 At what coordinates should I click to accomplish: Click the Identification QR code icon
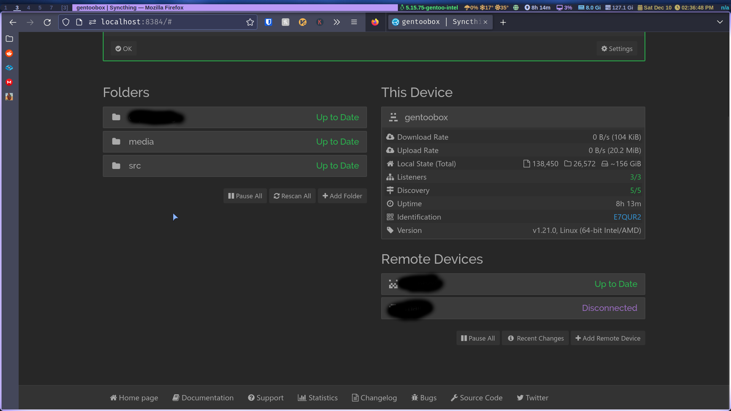click(390, 217)
